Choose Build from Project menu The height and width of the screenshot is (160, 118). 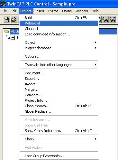(x=59, y=18)
